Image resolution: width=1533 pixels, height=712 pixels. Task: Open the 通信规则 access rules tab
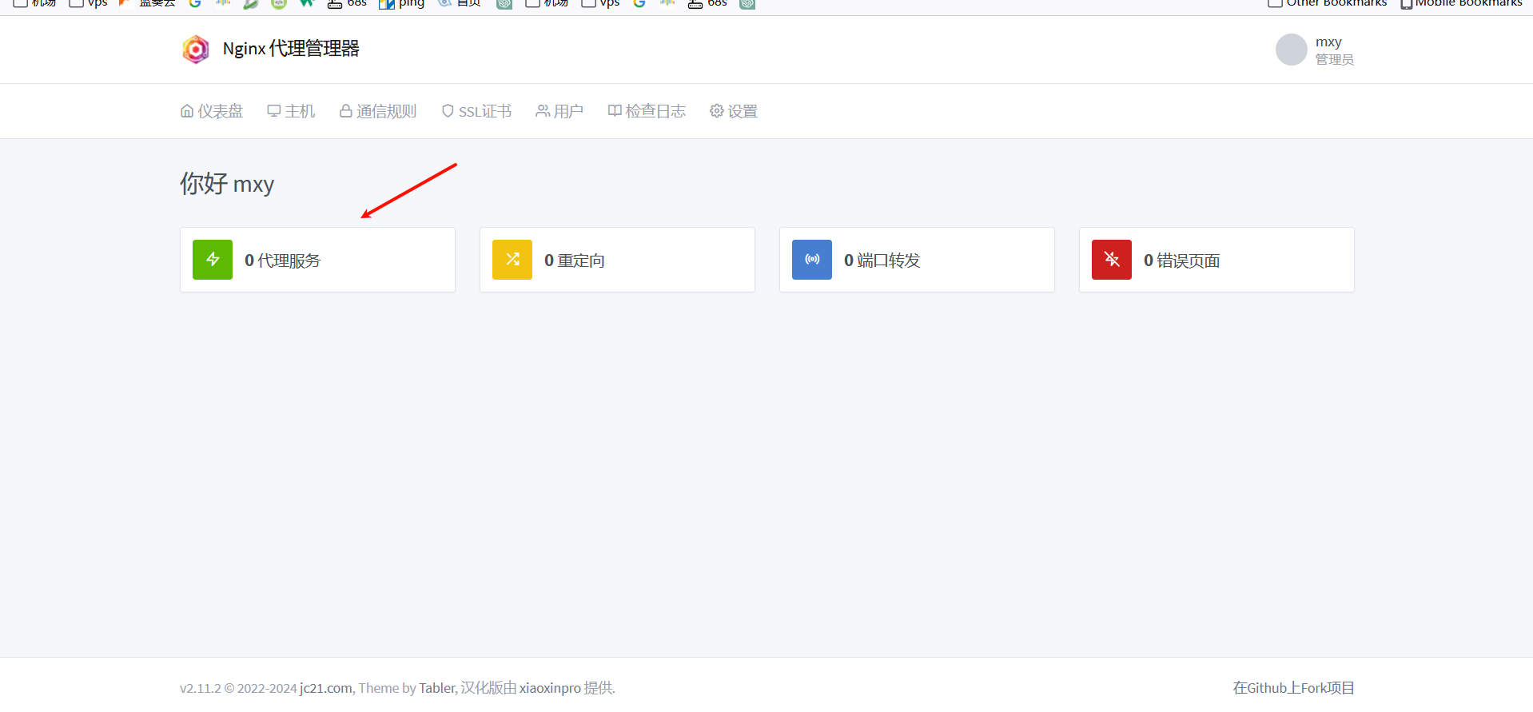[x=378, y=111]
